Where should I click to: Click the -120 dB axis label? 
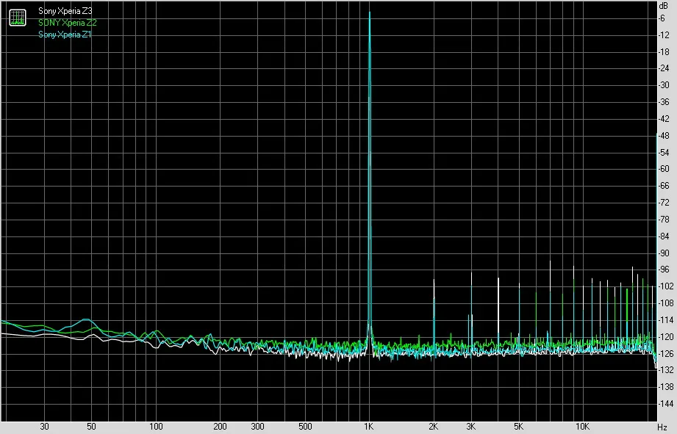(x=666, y=336)
